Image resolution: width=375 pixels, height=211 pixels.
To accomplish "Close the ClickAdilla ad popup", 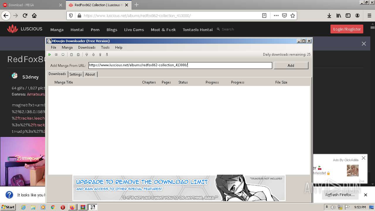I will (x=364, y=158).
